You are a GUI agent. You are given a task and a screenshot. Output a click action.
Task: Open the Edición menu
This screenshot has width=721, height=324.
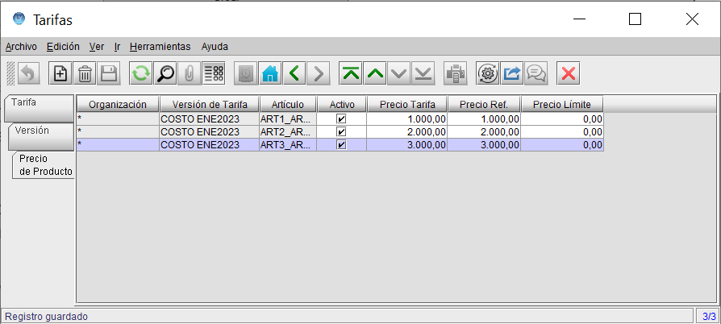coord(63,47)
